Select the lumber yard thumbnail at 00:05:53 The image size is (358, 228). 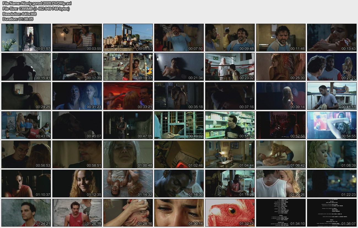click(128, 37)
